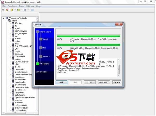
Task: Click the Back button in Convert dialog
Action: (61, 82)
